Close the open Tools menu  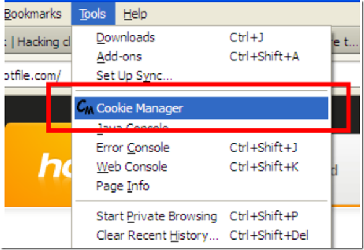click(93, 14)
